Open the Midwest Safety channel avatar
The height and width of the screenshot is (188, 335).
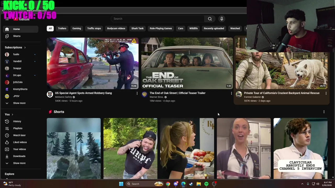click(x=50, y=95)
